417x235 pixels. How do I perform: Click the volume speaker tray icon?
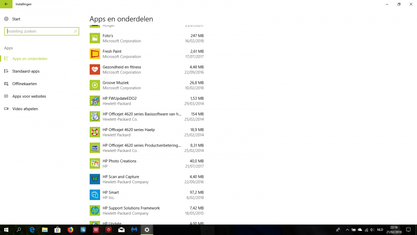pyautogui.click(x=372, y=230)
